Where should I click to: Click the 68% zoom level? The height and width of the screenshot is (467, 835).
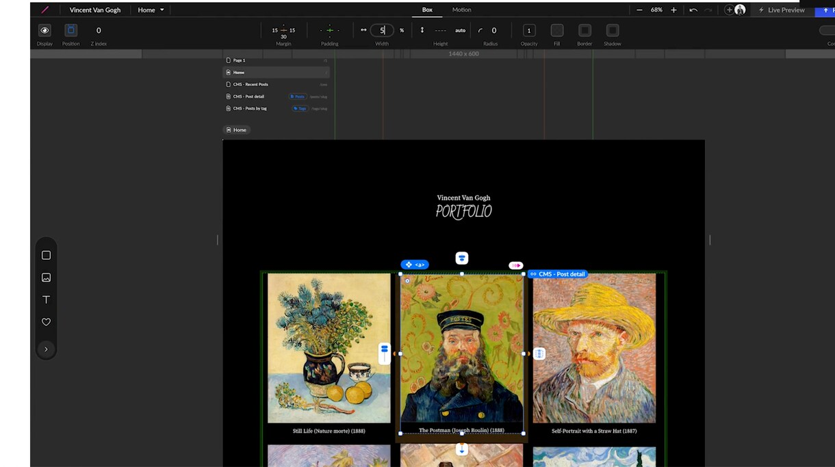point(656,10)
